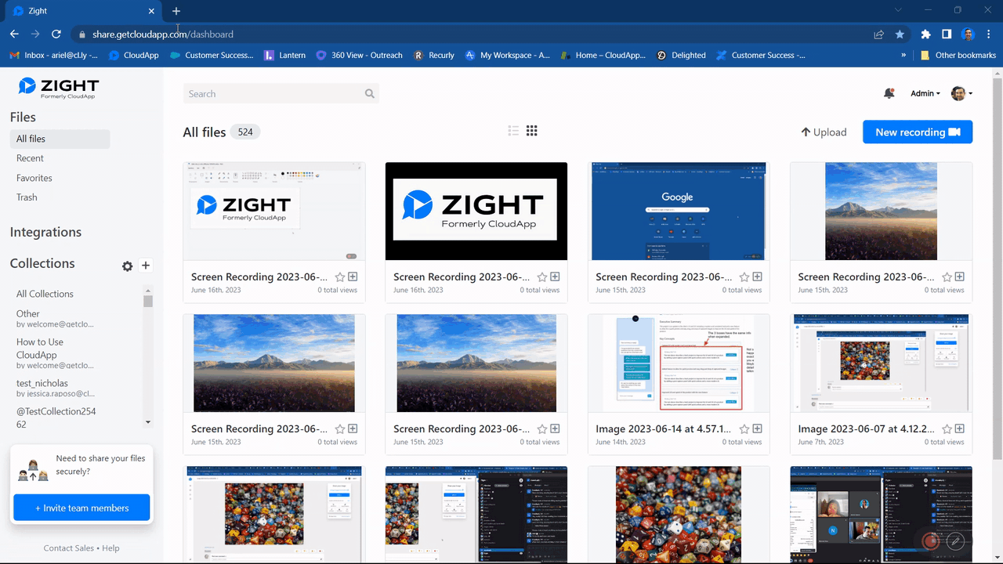Open collection settings with the gear icon

(128, 266)
